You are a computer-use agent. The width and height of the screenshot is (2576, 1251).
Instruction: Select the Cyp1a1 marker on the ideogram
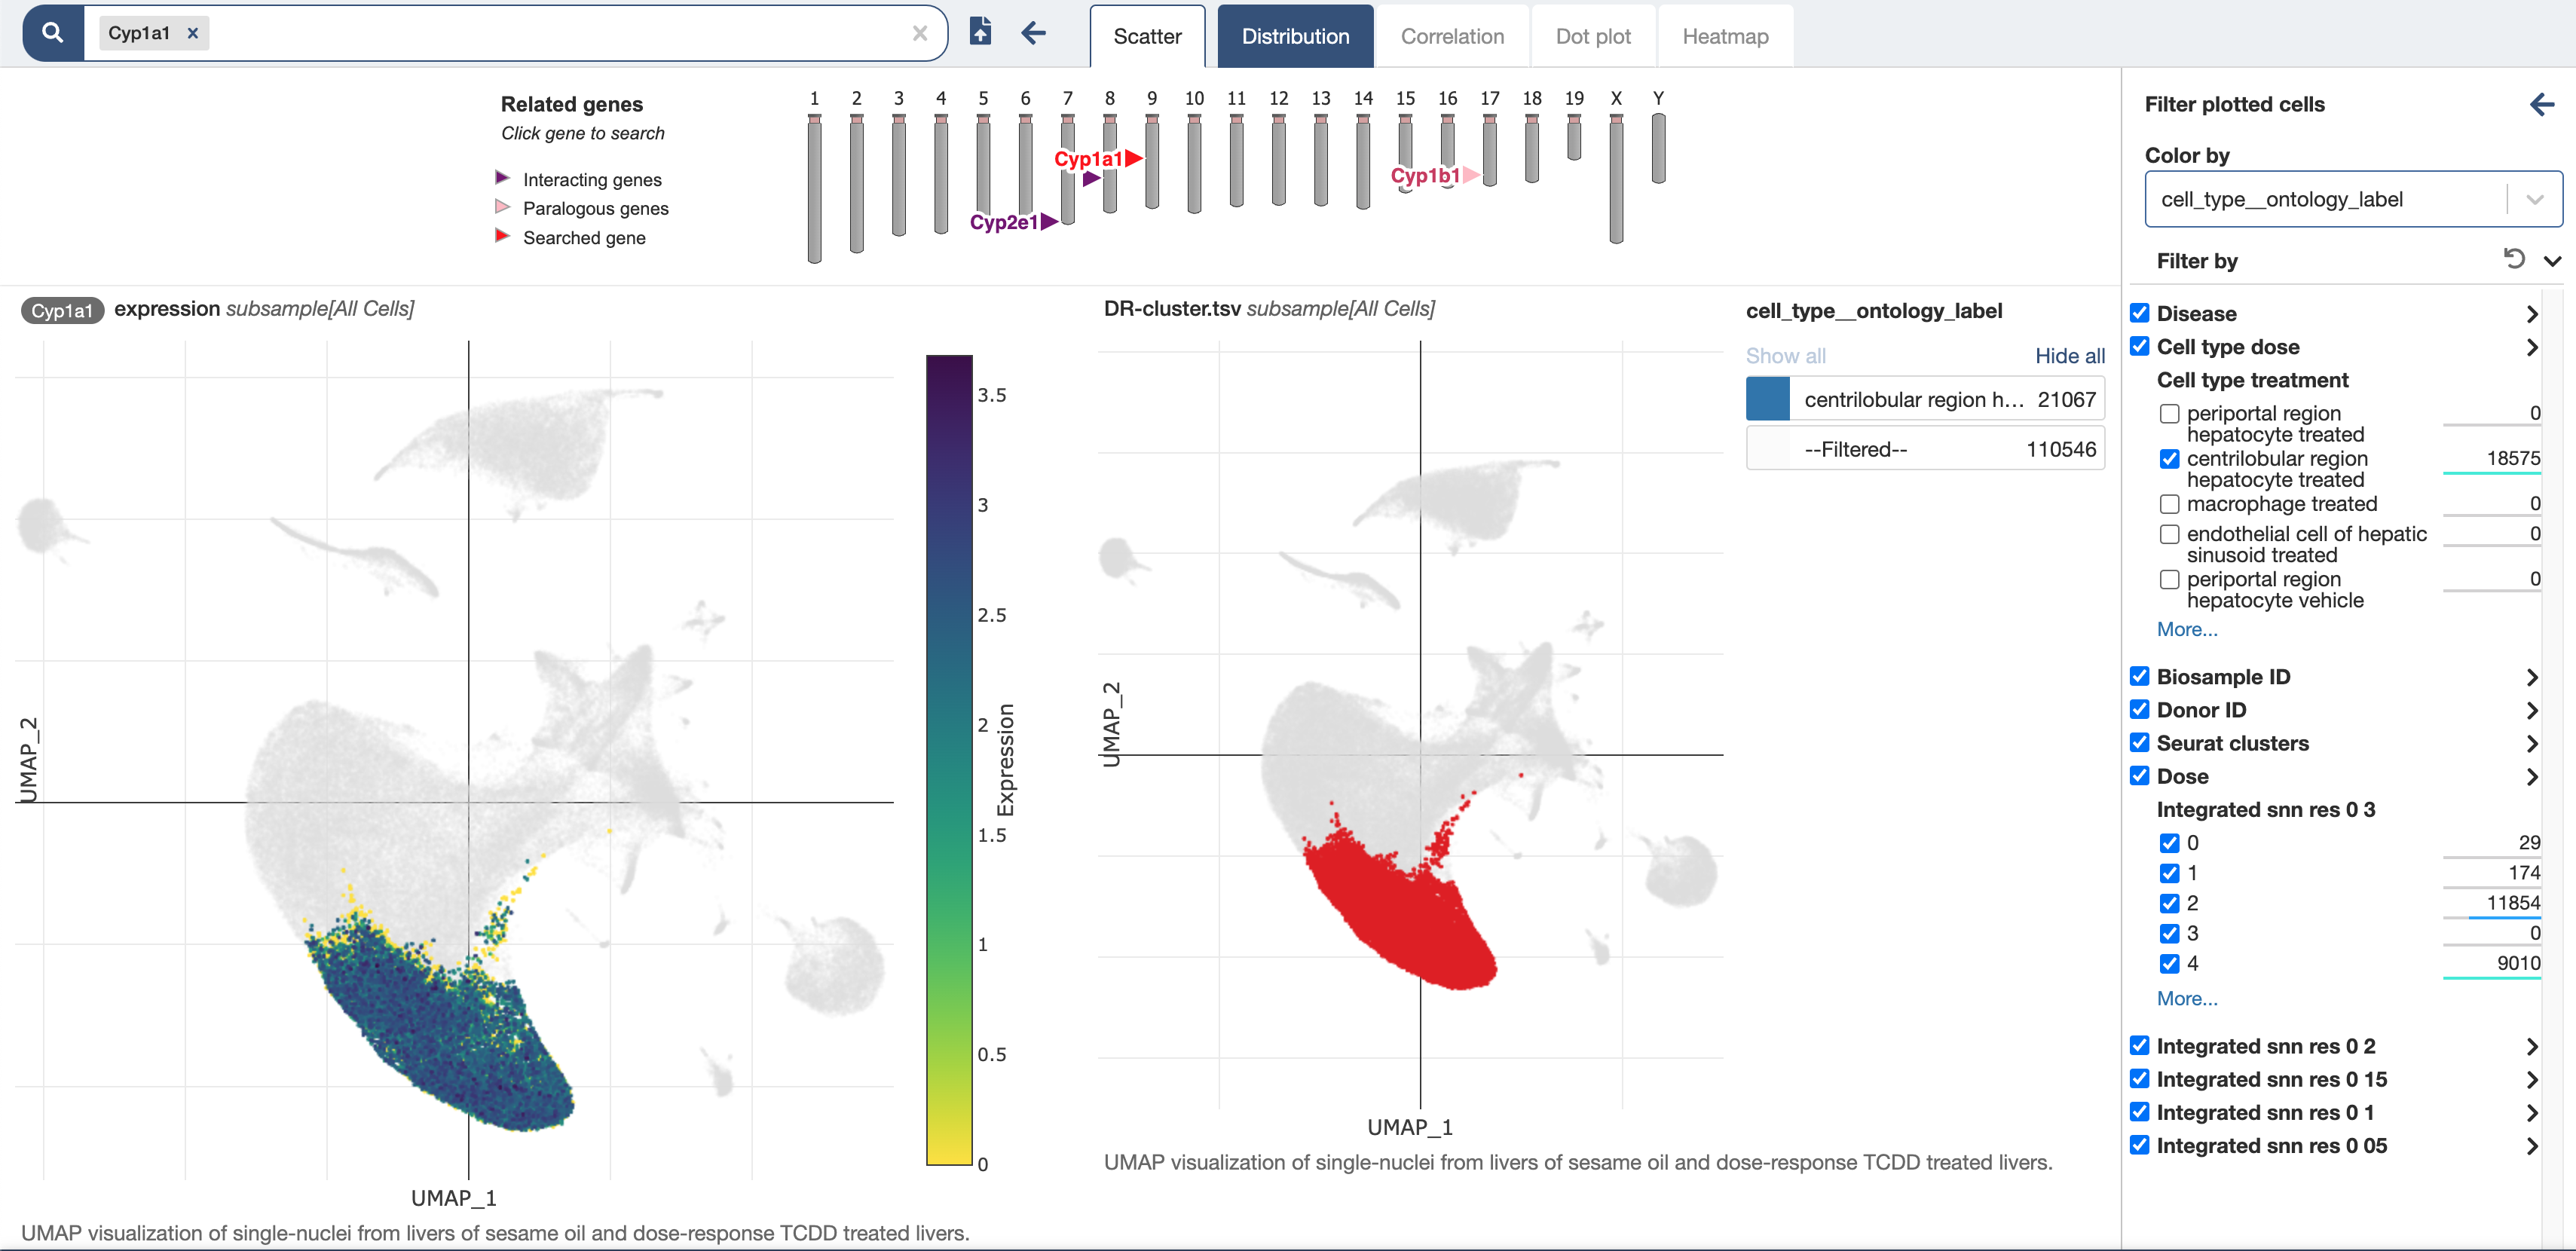pyautogui.click(x=1098, y=158)
